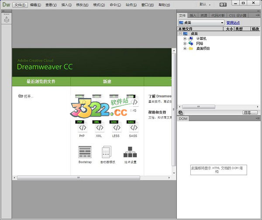Click the 桌面项目 folder icon
262x220 pixels.
(191, 48)
